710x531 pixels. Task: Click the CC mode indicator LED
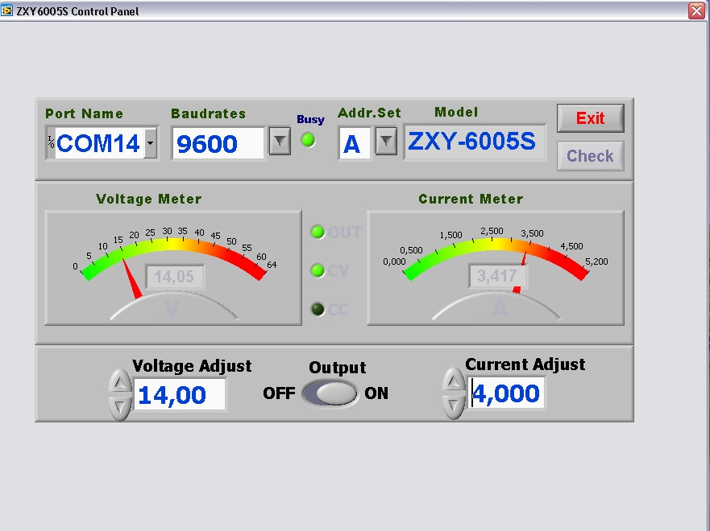click(x=318, y=309)
